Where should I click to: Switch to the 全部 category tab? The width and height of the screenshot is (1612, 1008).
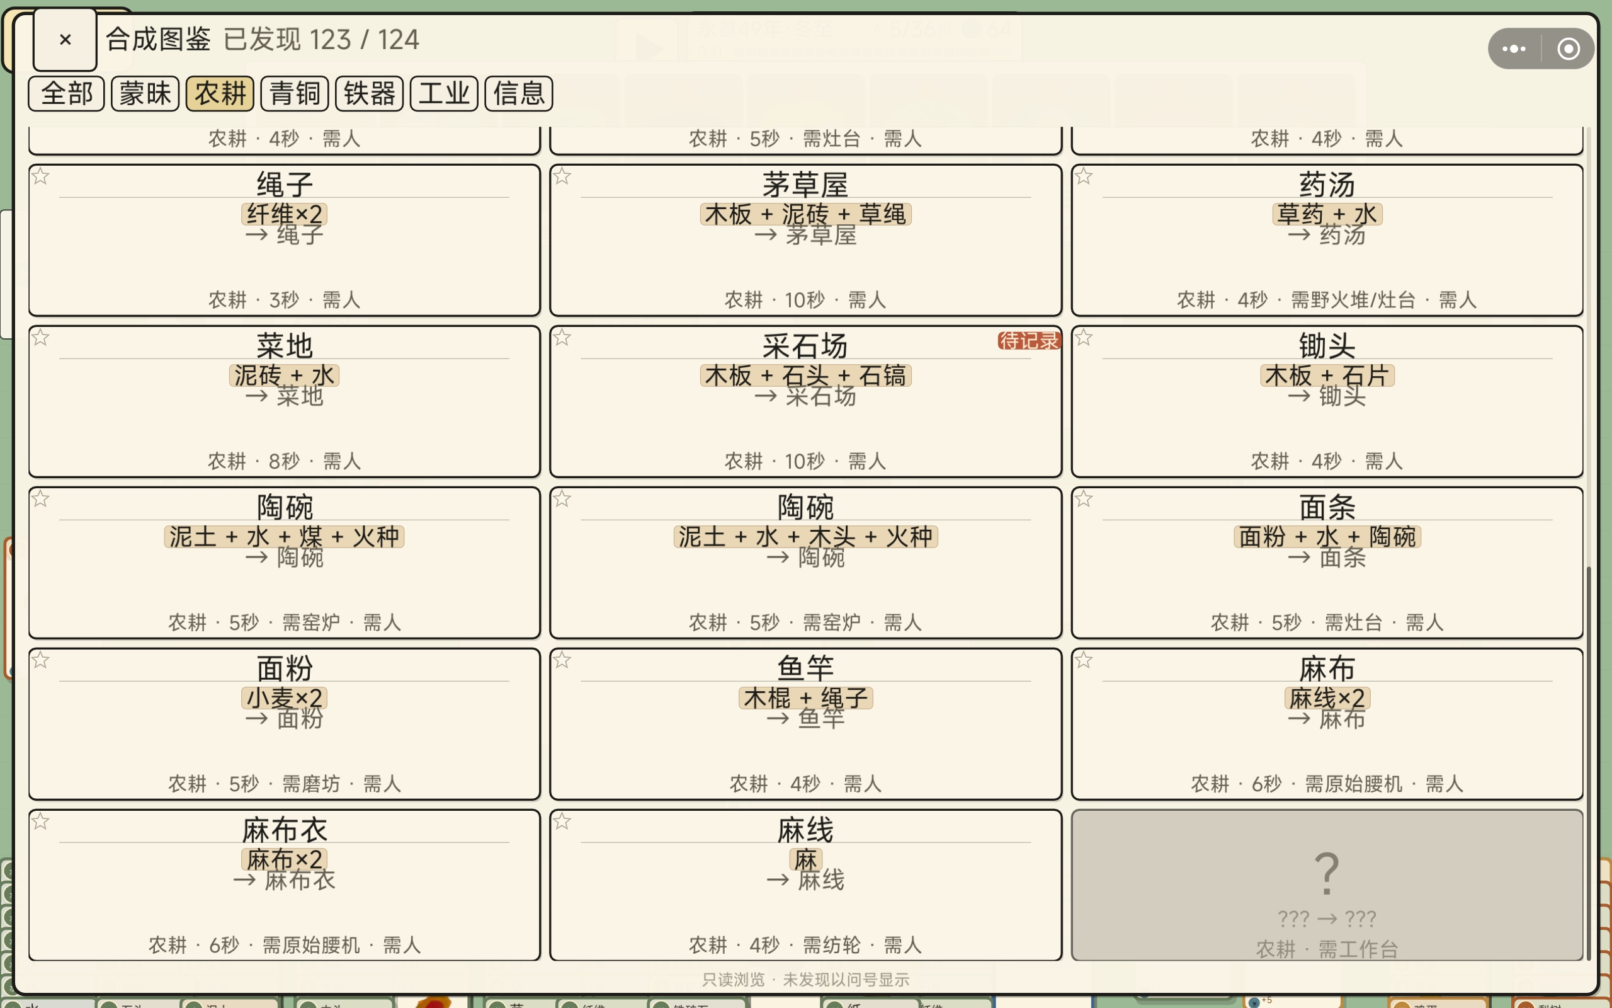tap(66, 93)
